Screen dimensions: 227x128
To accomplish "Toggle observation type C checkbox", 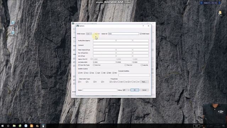I will coord(79,82).
